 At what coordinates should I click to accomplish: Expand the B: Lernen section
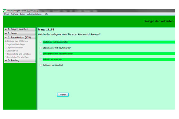20,33
